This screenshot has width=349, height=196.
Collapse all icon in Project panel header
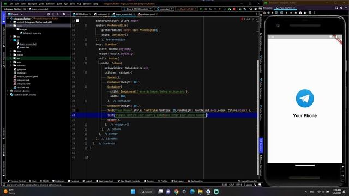58,14
